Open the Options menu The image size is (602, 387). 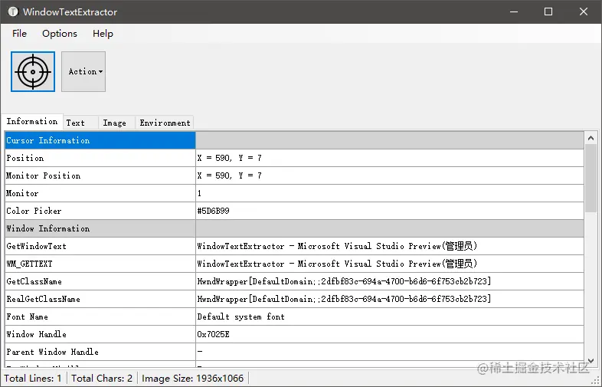click(60, 34)
